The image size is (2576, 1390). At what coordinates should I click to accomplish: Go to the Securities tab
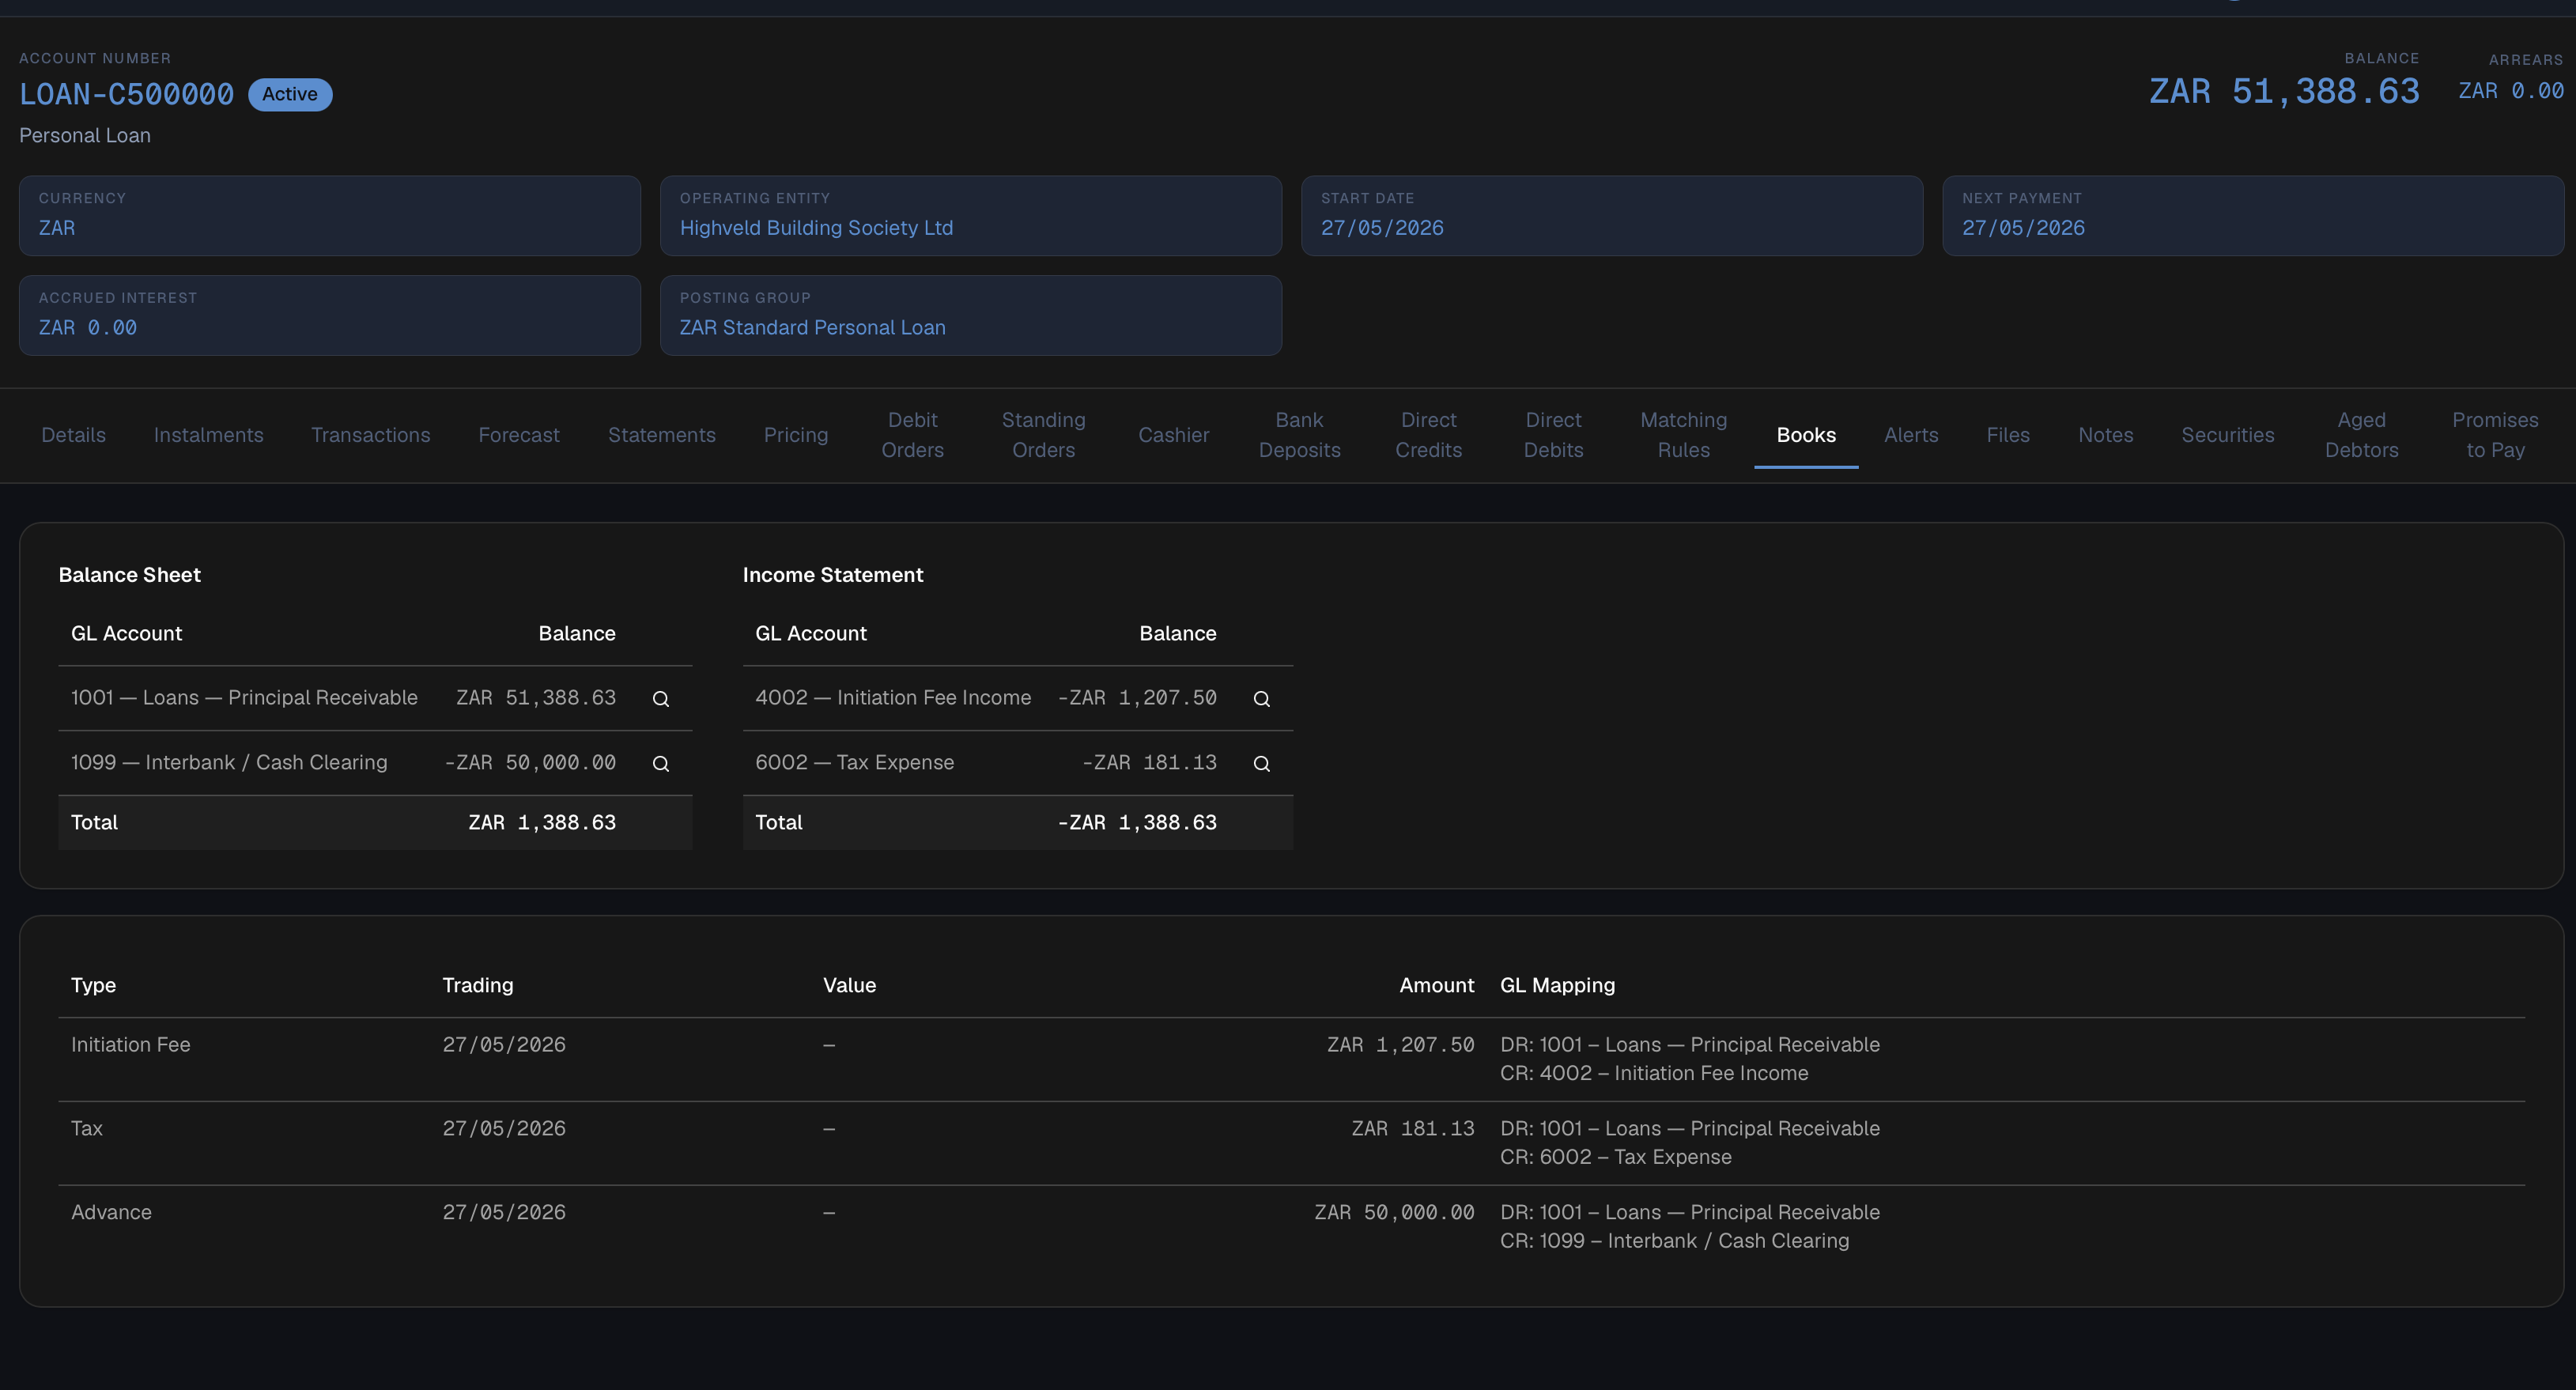coord(2227,435)
